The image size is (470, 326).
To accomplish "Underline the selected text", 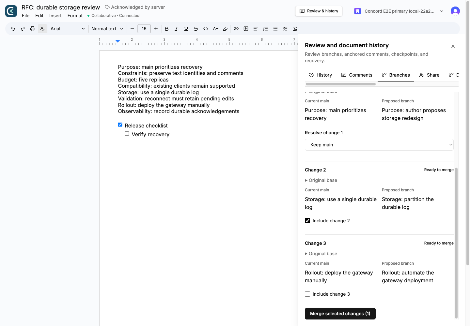I will 186,29.
